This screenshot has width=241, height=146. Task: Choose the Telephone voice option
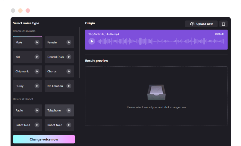tap(55, 111)
